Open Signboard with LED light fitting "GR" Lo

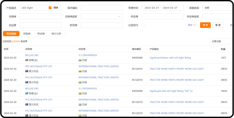coord(171,91)
